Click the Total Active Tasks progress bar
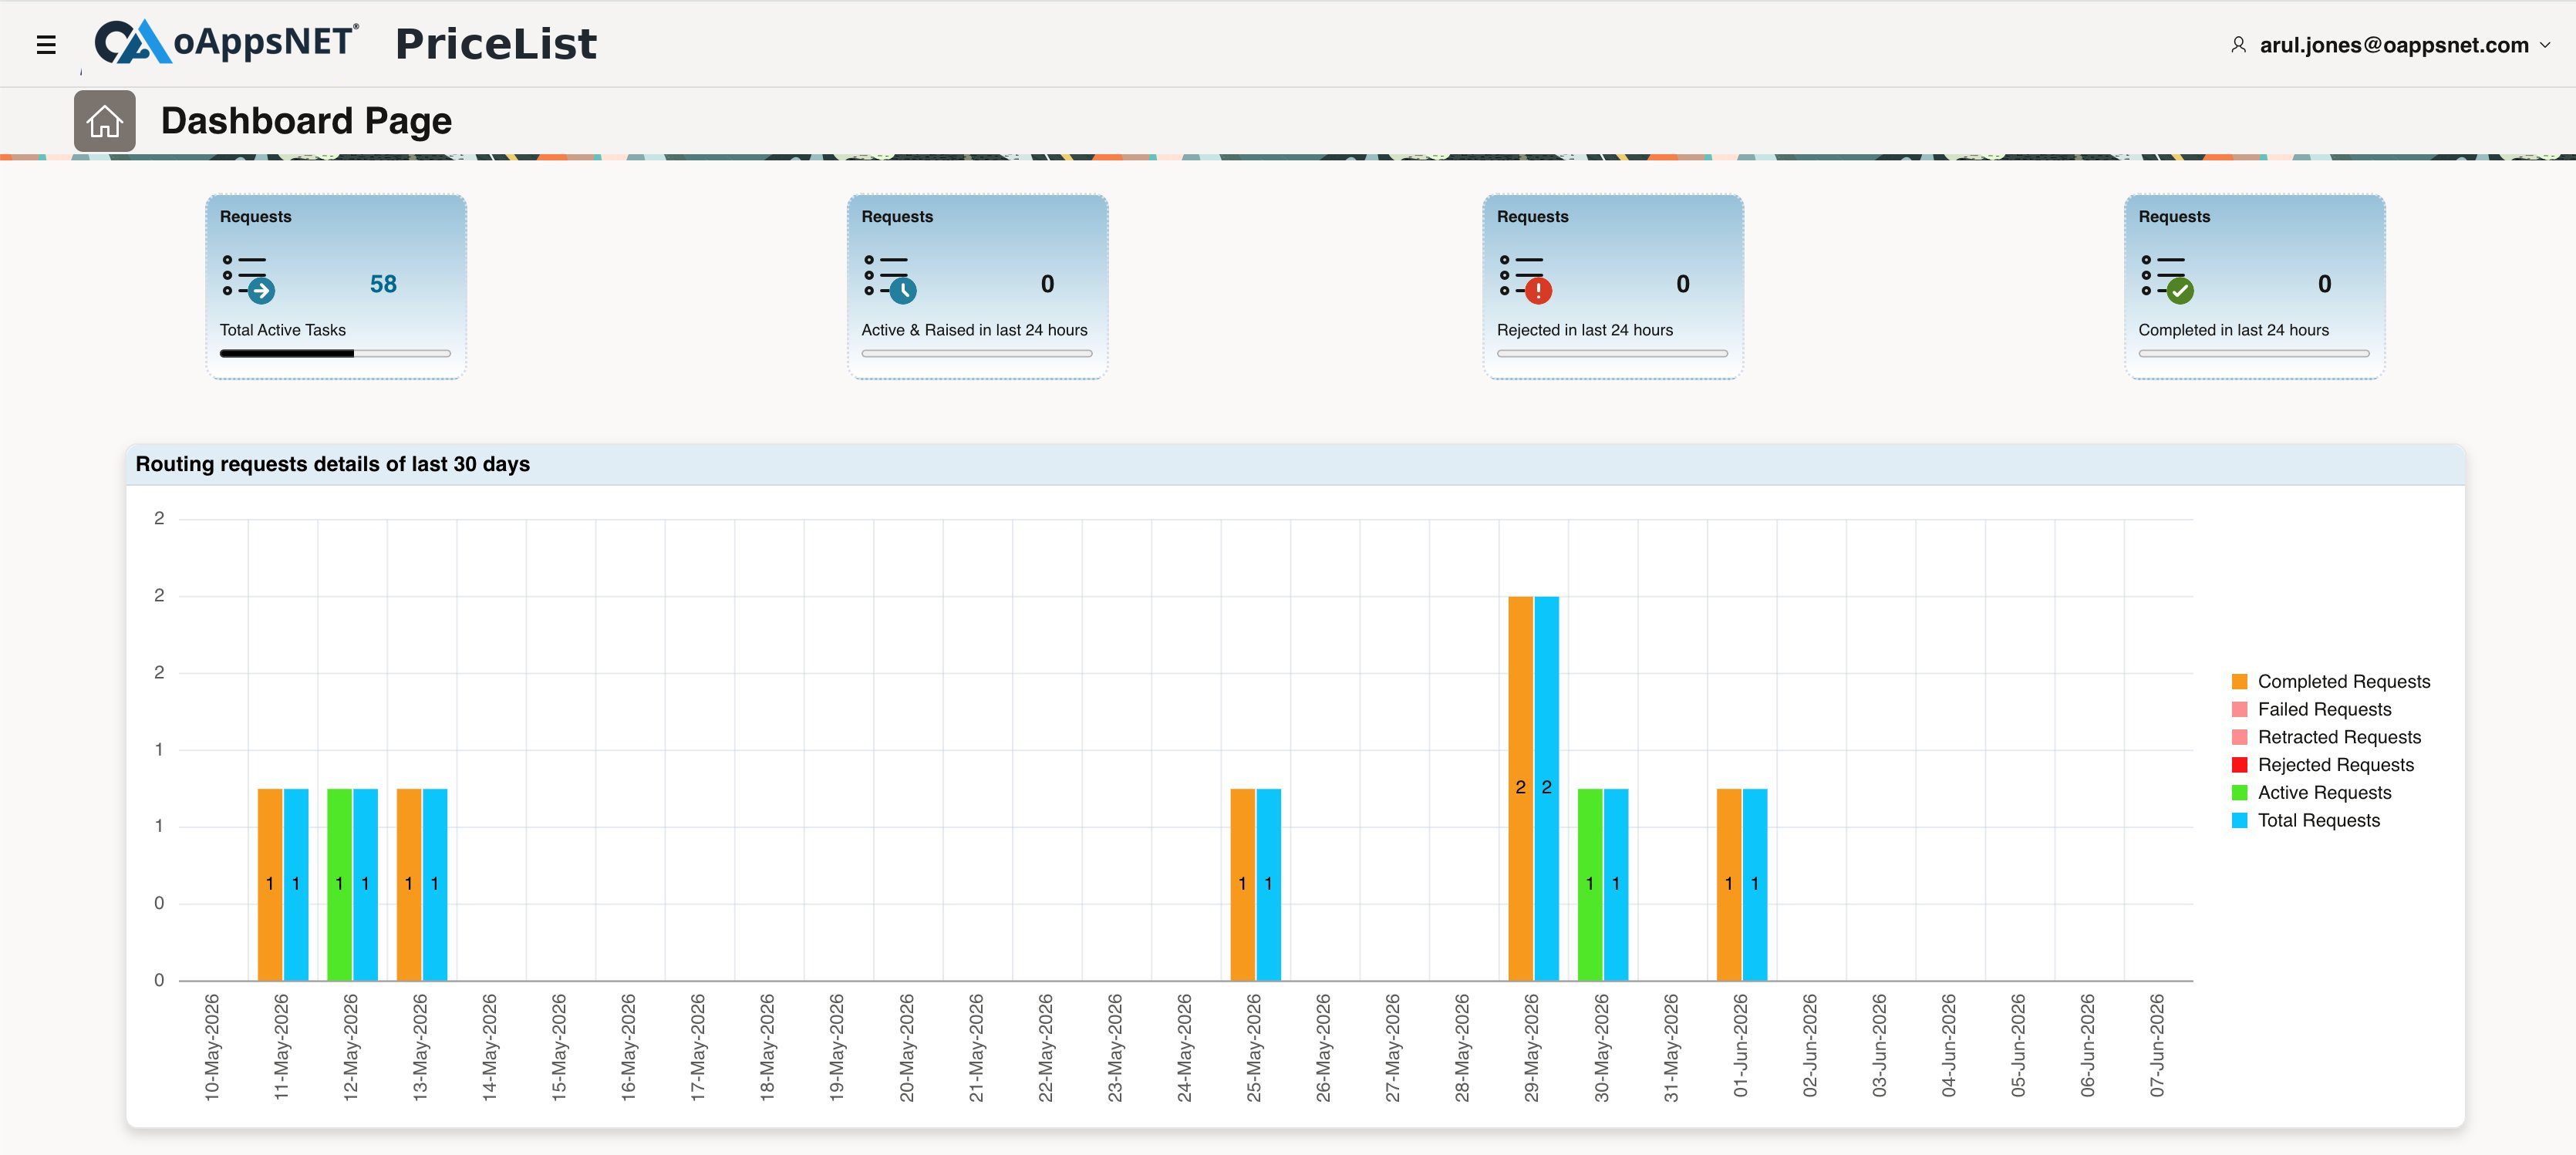The height and width of the screenshot is (1155, 2576). pos(335,353)
